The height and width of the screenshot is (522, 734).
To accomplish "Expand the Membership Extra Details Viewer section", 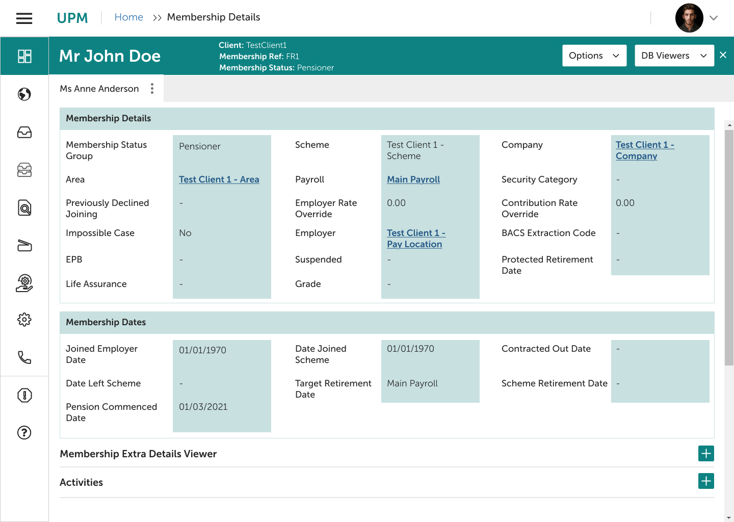I will pos(705,453).
